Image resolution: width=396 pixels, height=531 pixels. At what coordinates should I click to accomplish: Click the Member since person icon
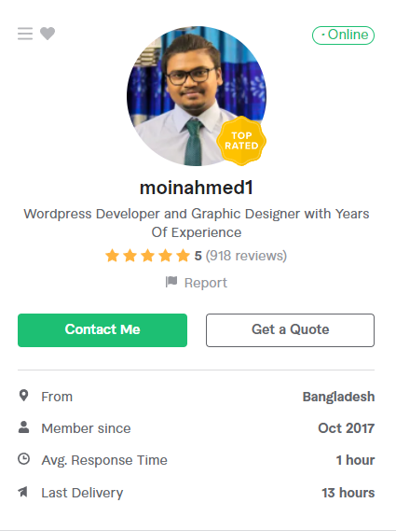tap(23, 427)
